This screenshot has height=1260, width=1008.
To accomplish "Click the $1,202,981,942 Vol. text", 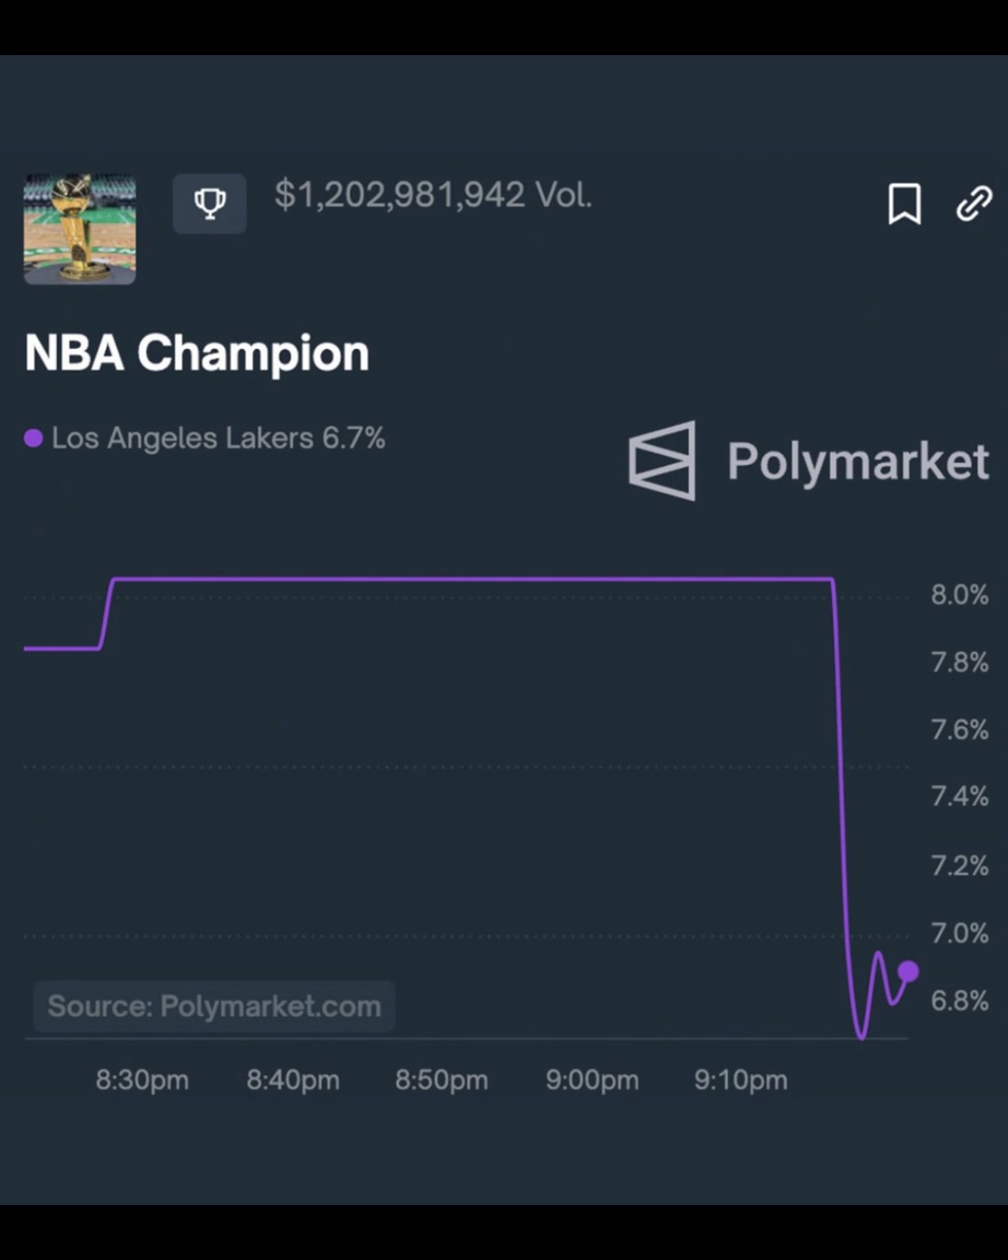I will [433, 195].
